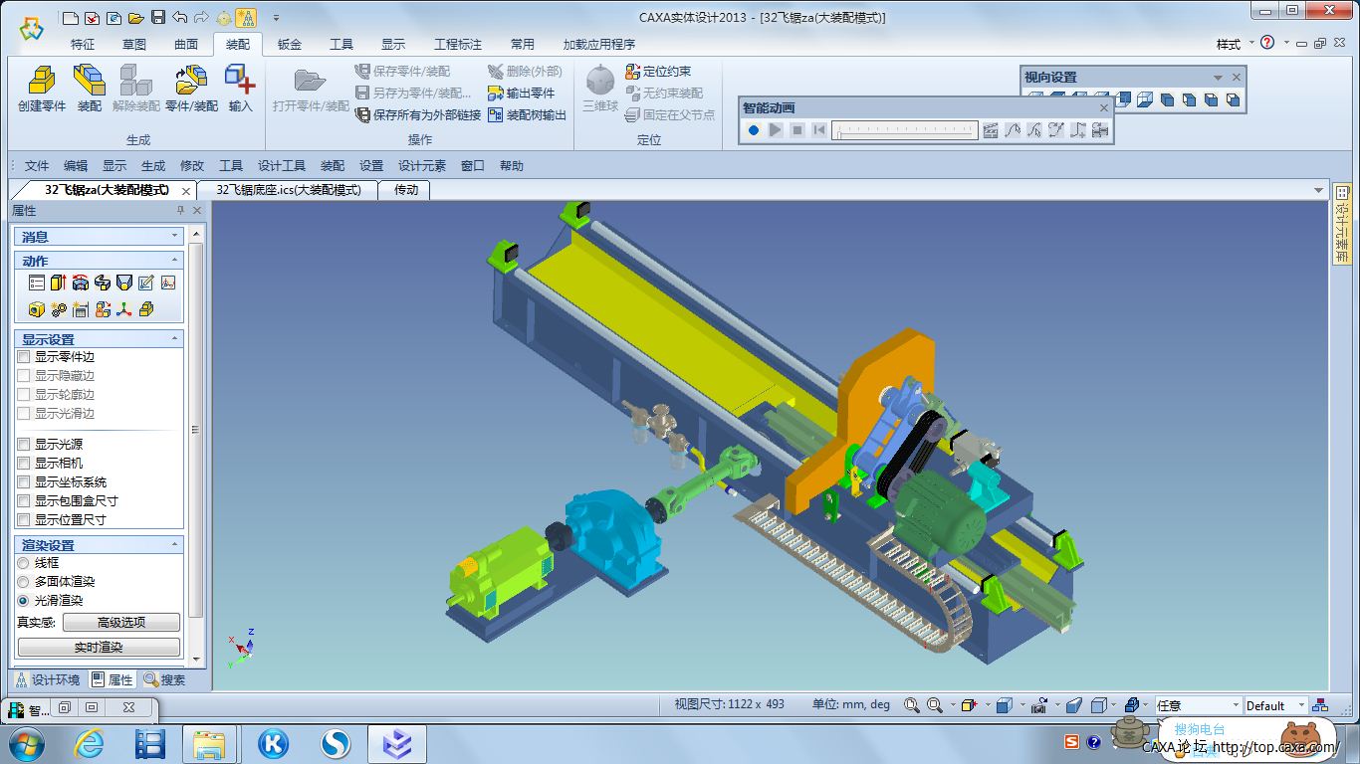This screenshot has height=764, width=1360.
Task: Click the clapperboard icon in 智能动画 toolbar
Action: tap(991, 129)
